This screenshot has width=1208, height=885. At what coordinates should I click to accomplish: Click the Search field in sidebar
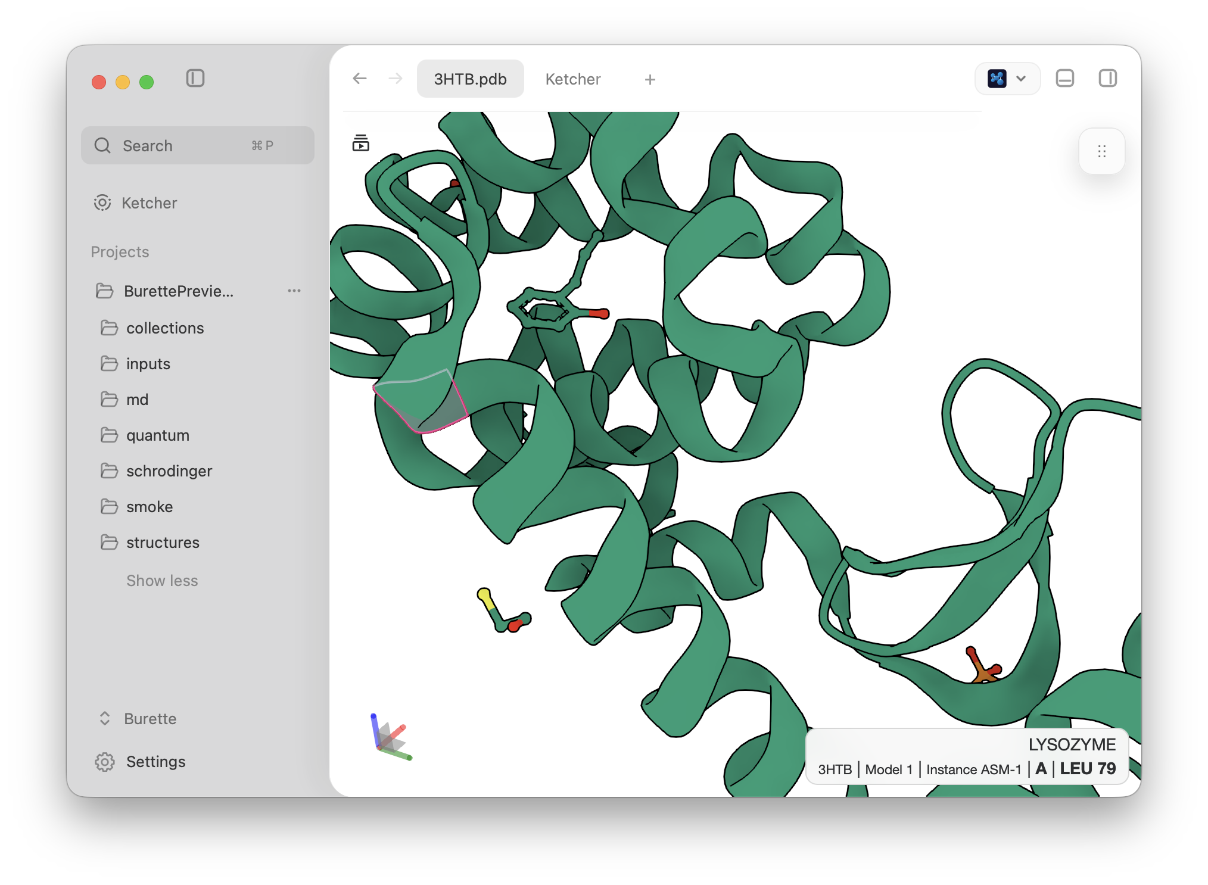click(197, 145)
